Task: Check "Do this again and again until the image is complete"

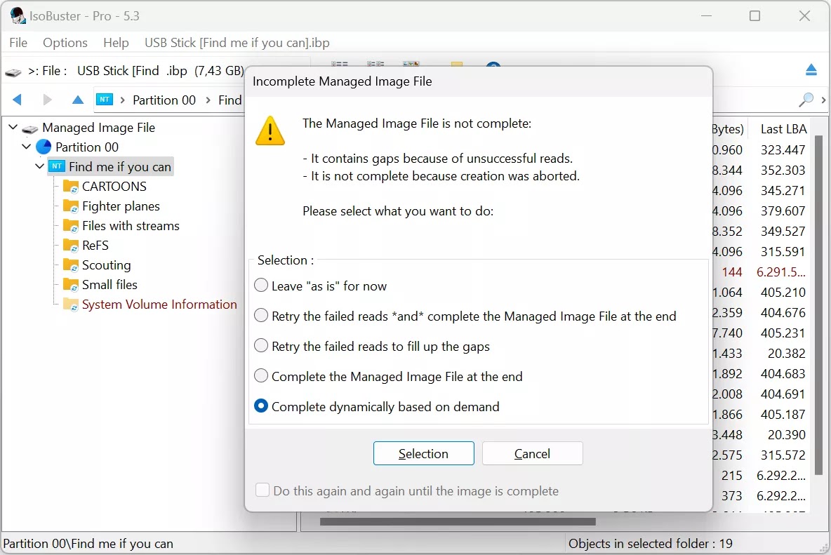Action: (262, 490)
